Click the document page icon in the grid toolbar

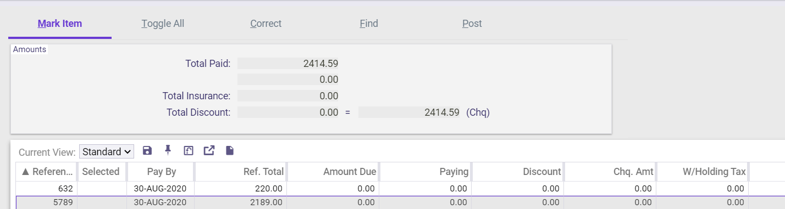click(230, 151)
